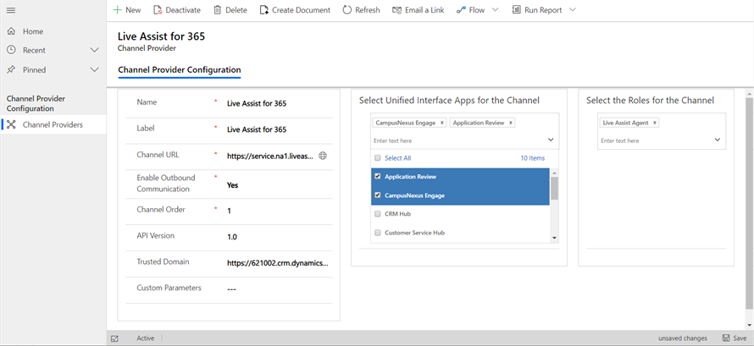This screenshot has height=346, width=754.
Task: Click the Delete trash can icon
Action: [x=218, y=10]
